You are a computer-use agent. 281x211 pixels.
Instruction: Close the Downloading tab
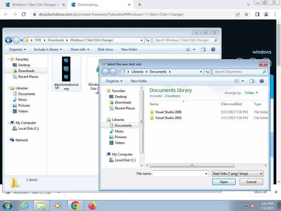click(129, 5)
